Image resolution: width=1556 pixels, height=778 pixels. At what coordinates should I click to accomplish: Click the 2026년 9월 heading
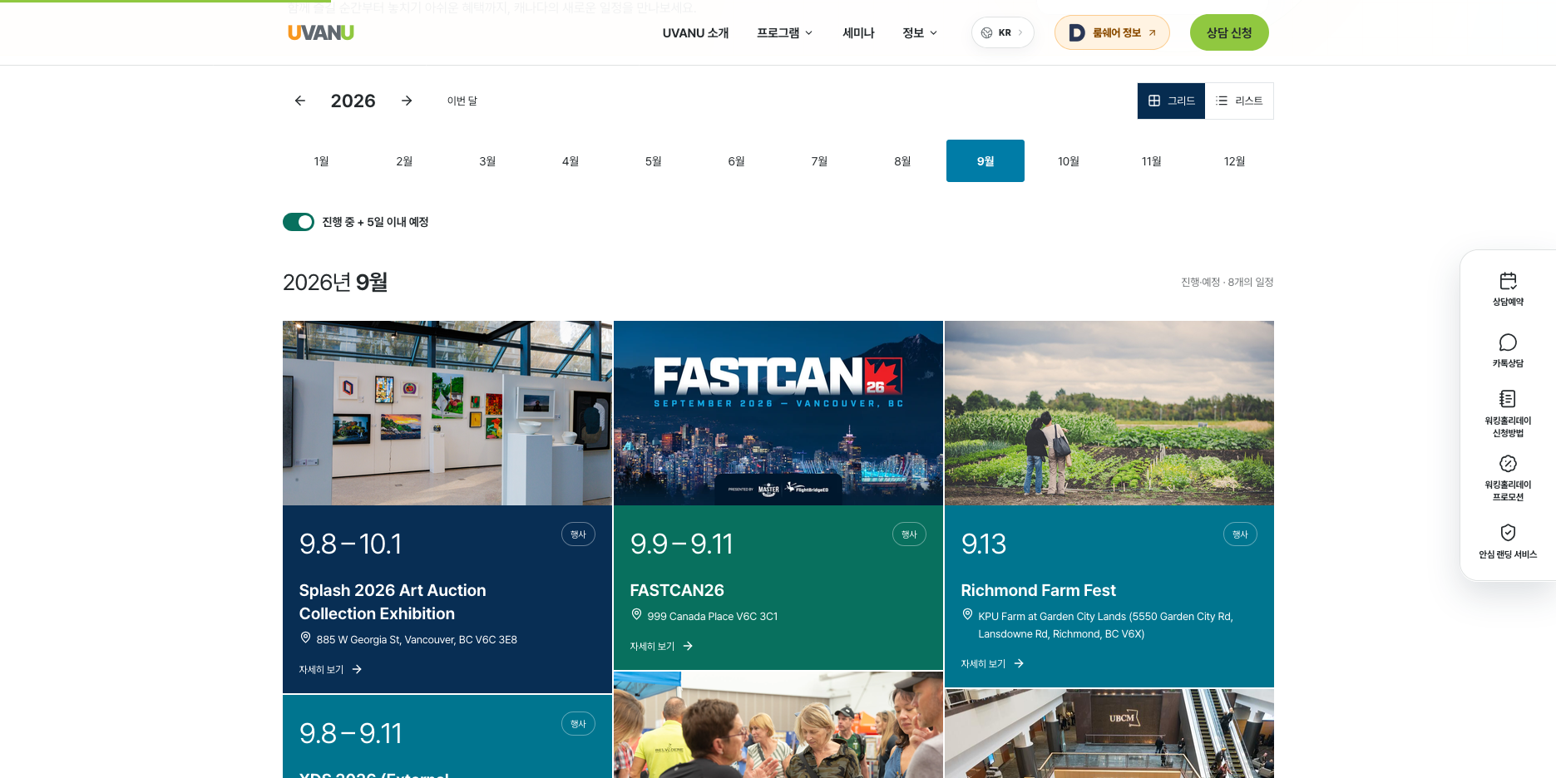pos(335,283)
